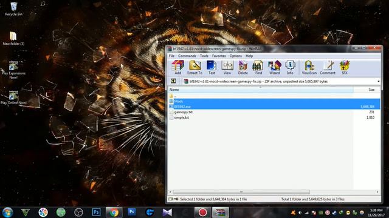Select the gamespy.txt file
The width and height of the screenshot is (389, 218).
tap(184, 112)
